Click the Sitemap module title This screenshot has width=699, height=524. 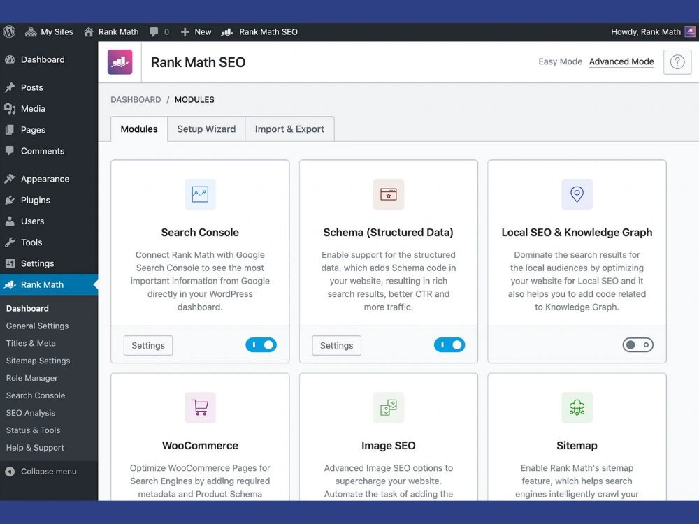577,446
